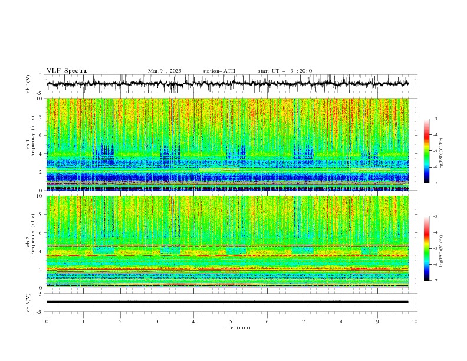Screen dimensions: 467x361
Task: Click the ch.2 spectrogram panel
Action: click(227, 242)
